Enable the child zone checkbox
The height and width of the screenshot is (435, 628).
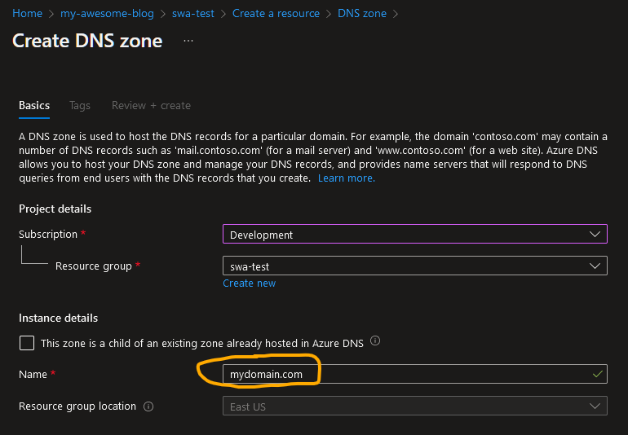[x=27, y=343]
